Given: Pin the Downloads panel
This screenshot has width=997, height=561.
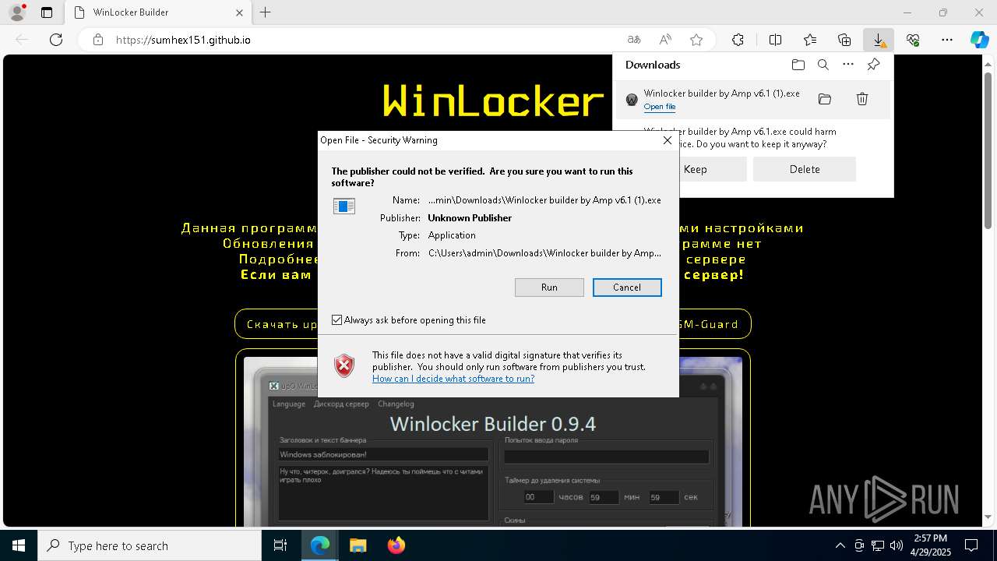Looking at the screenshot, I should tap(873, 65).
